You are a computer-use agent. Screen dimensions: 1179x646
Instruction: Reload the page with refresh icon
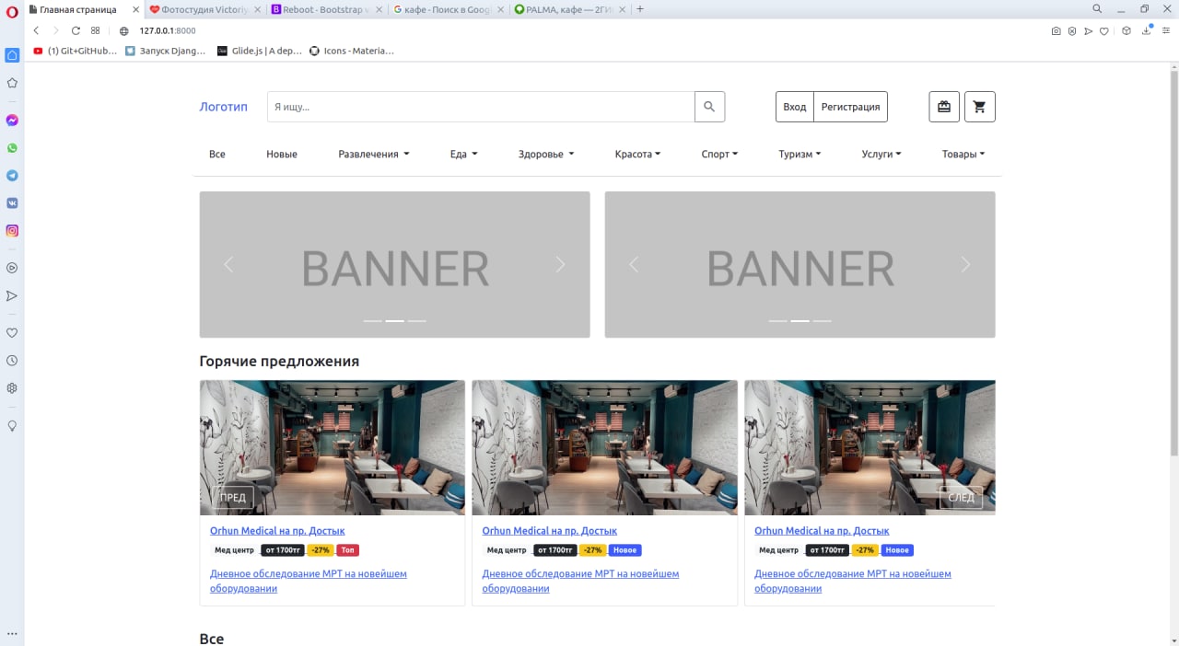click(76, 30)
